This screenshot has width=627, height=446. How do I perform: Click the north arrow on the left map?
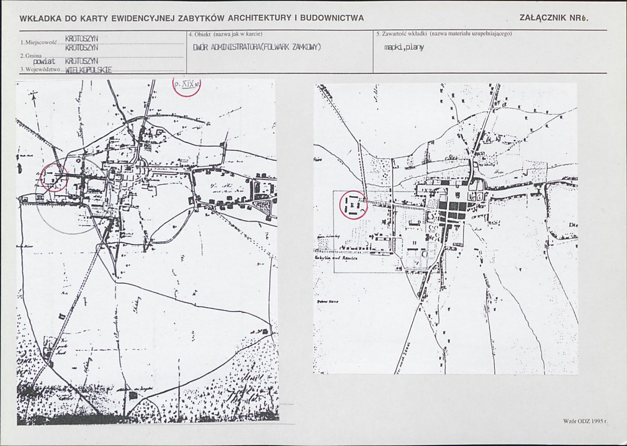tap(33, 98)
